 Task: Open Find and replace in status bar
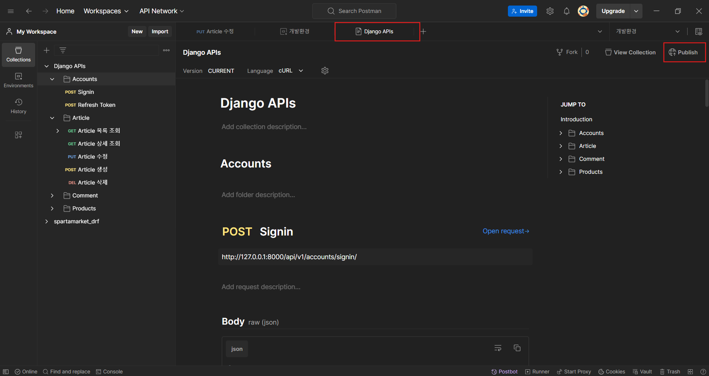67,372
